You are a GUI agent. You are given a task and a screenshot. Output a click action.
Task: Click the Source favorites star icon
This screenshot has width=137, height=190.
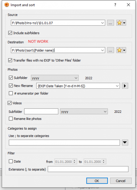[119, 23]
